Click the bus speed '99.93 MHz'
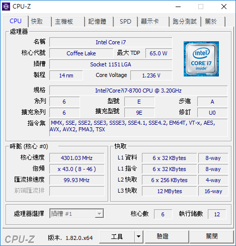 coord(77,180)
